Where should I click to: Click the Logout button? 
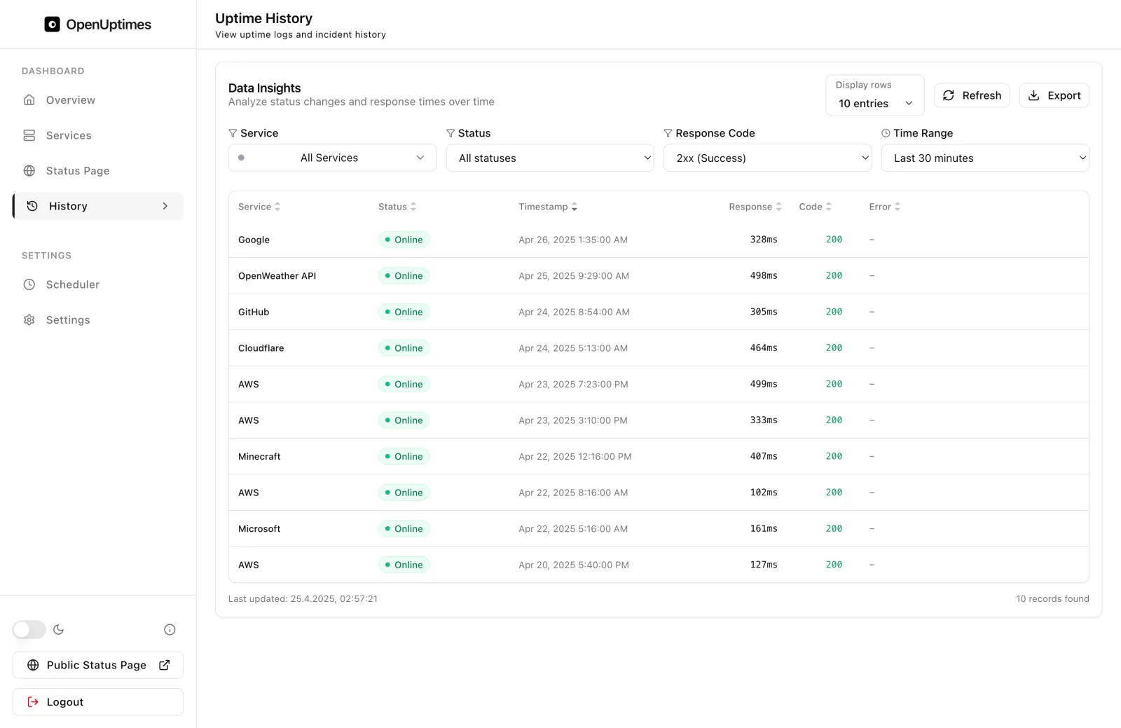pyautogui.click(x=98, y=701)
